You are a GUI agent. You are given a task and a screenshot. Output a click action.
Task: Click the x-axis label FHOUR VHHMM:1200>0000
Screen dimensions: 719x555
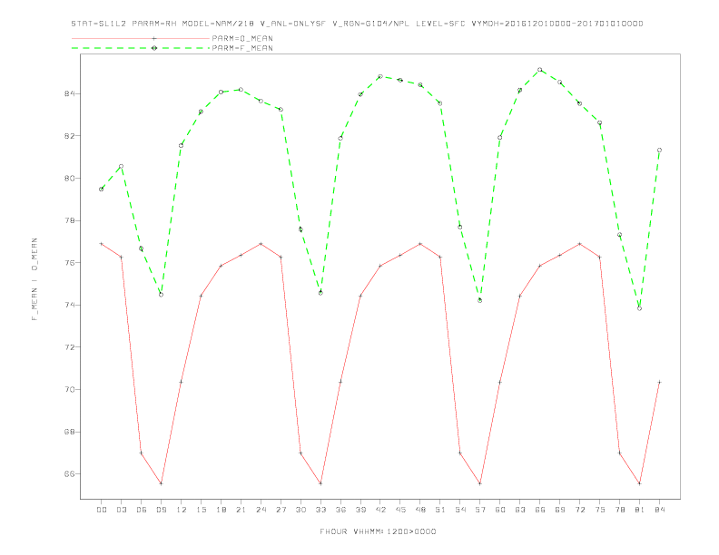coord(378,531)
